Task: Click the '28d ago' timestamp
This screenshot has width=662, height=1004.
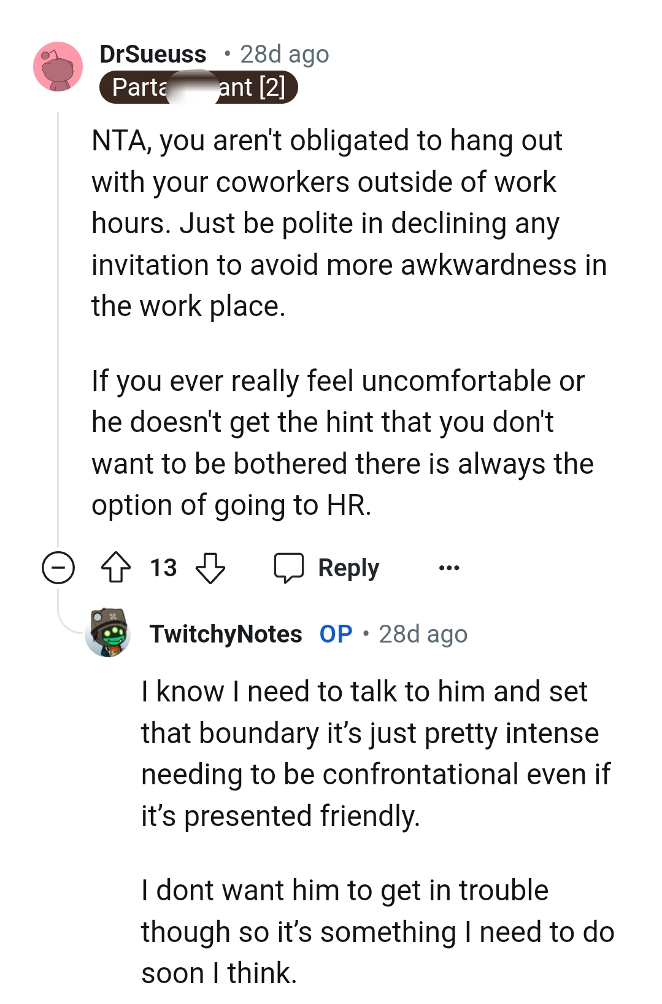Action: coord(284,54)
